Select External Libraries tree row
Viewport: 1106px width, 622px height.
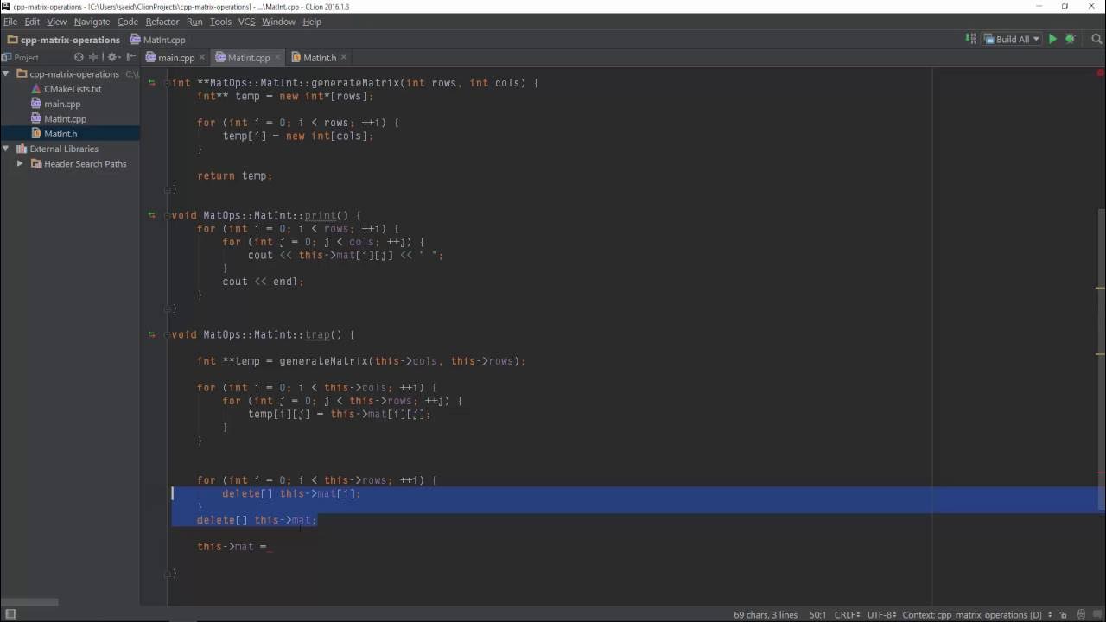pos(69,149)
